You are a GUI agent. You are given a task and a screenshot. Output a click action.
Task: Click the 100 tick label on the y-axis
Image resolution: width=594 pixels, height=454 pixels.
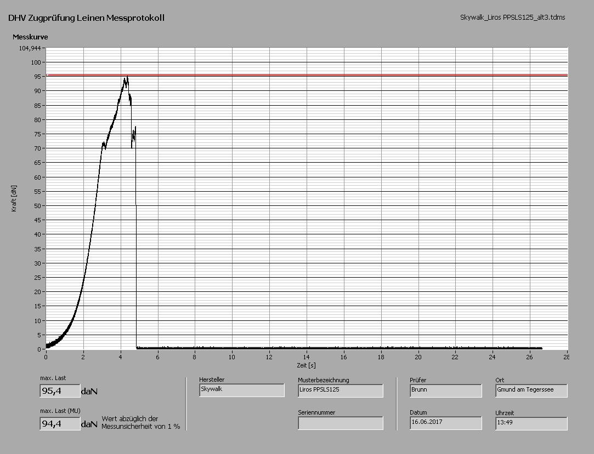(x=36, y=62)
